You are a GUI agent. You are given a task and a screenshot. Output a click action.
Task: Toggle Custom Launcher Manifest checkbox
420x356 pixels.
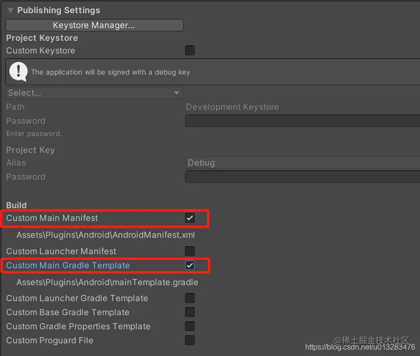click(x=190, y=251)
